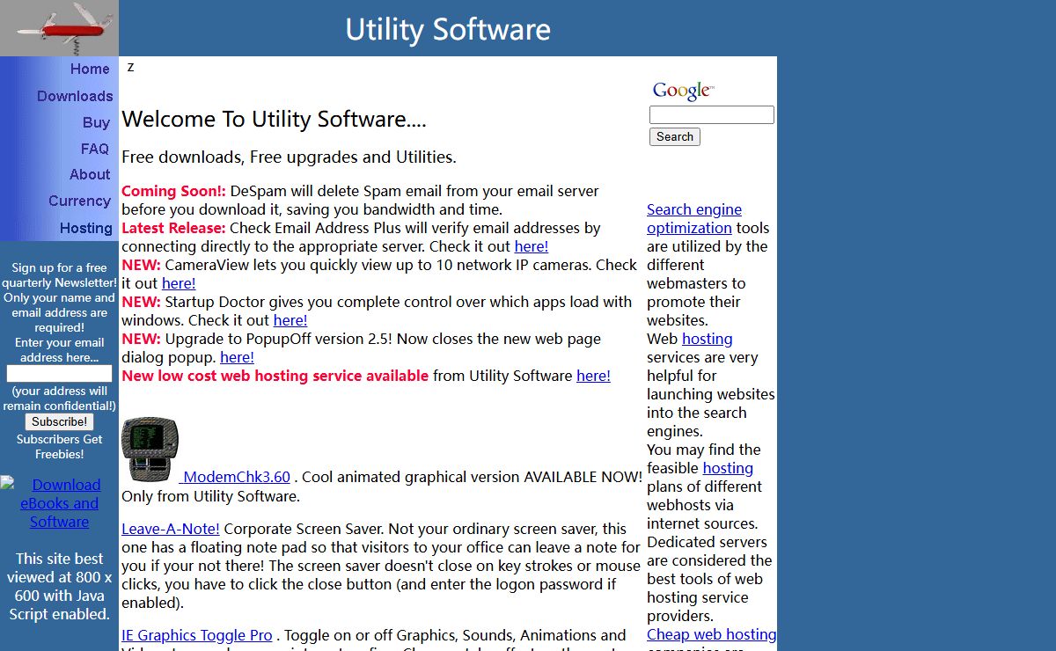This screenshot has height=651, width=1056.
Task: Click the 'Sign up for a free quarterly Newsletter!' text
Action: (x=60, y=275)
